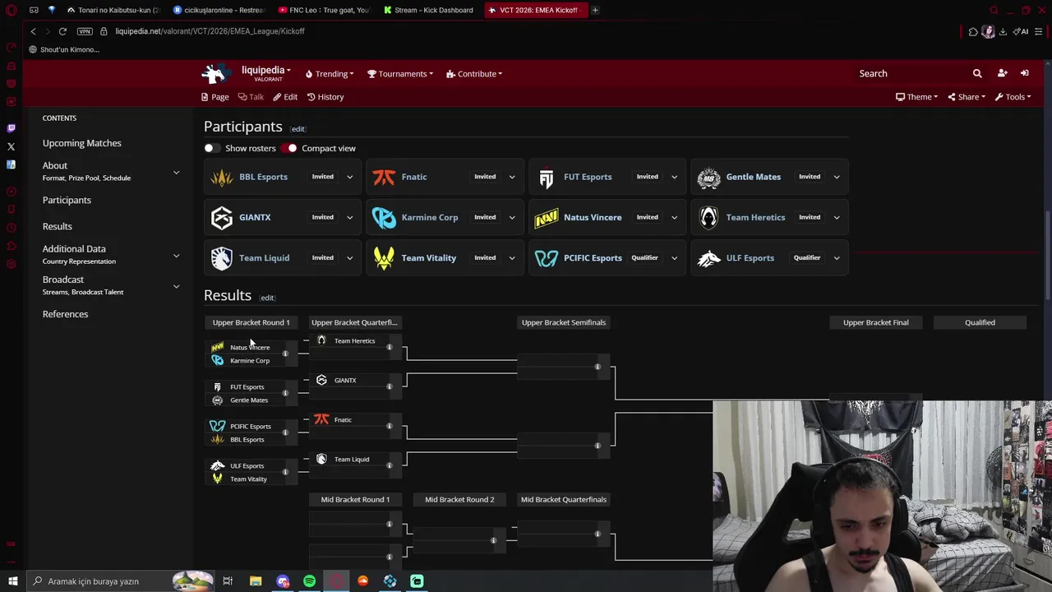
Task: Click the Fnatic logo in participants
Action: 384,177
